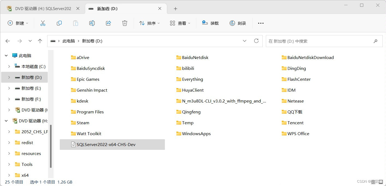The image size is (386, 186).
Task: Select SQLServer2022-x64-CHS-Dev disc image icon
Action: 73,144
